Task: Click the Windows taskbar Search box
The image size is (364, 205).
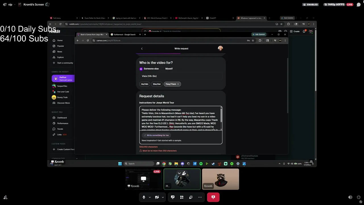Action: pos(139,164)
